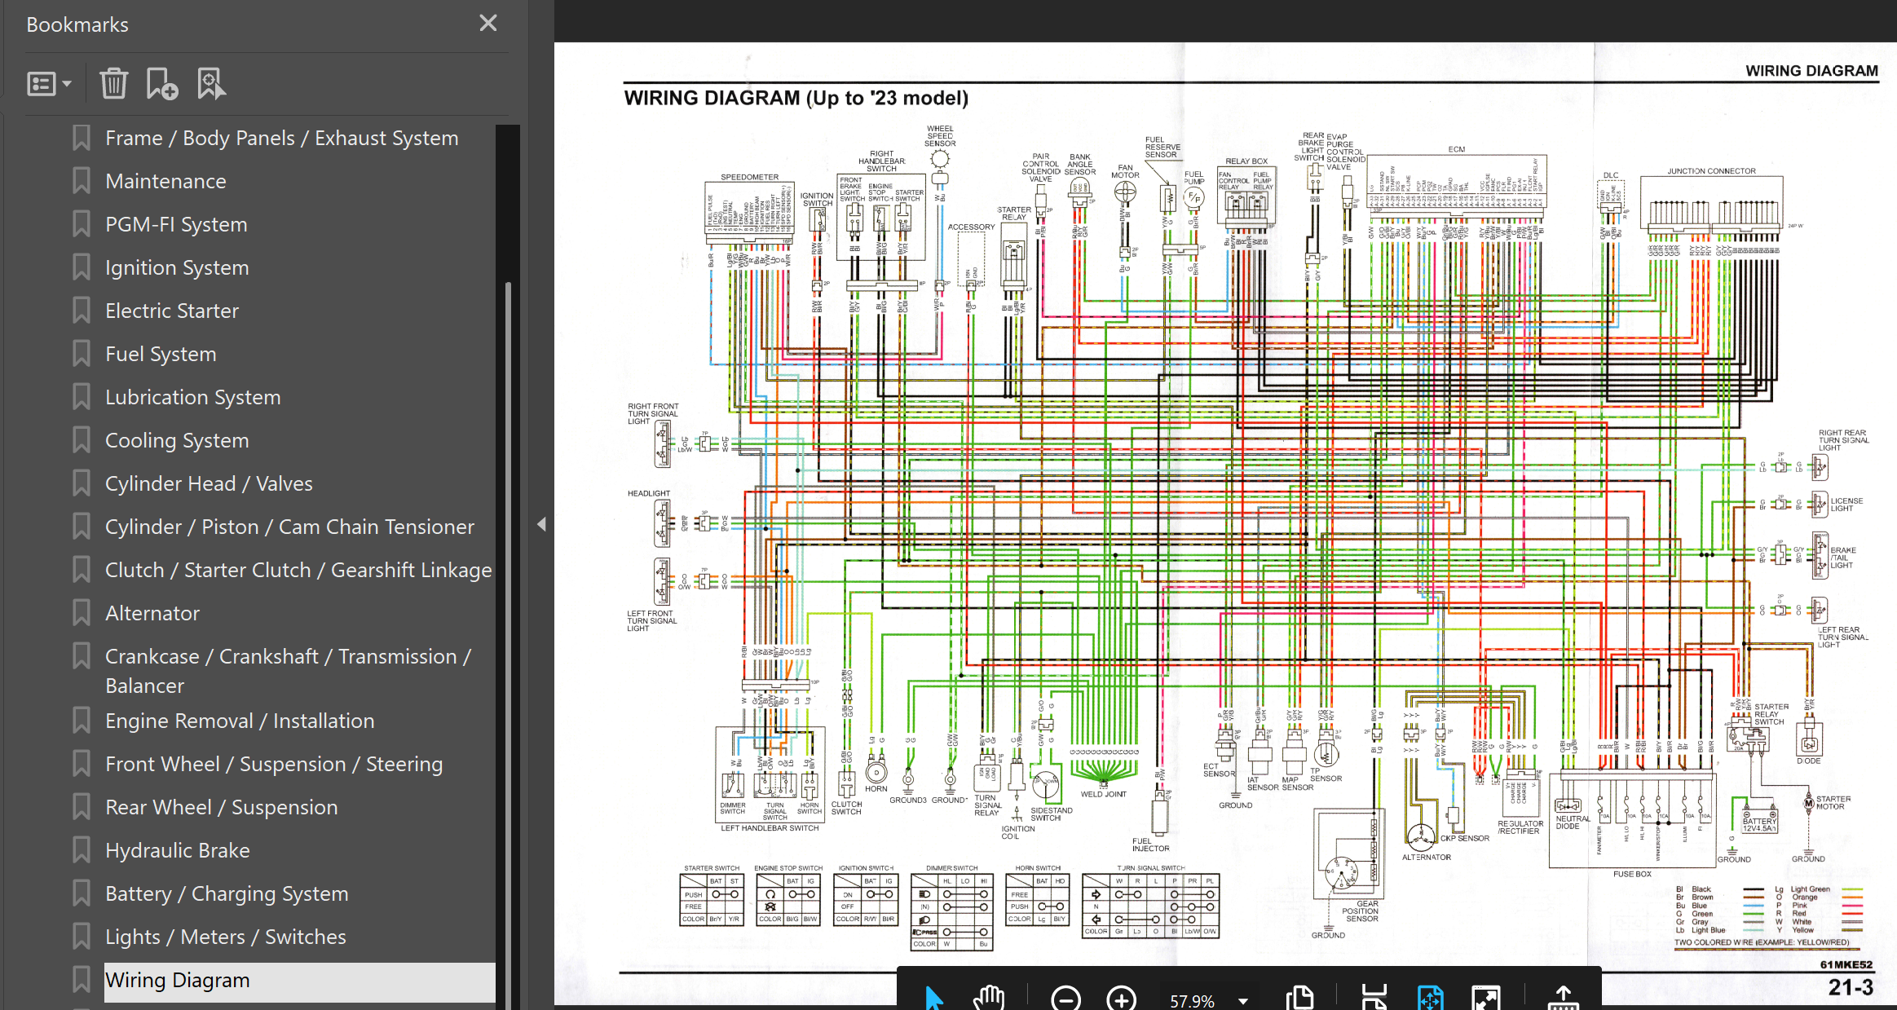Screen dimensions: 1897x1010
Task: Select Lights / Meters / Switches bookmark
Action: pos(226,937)
